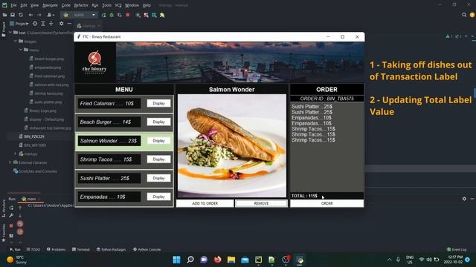Expand the main.py node in tree
Screen dimensions: 476x267
coord(15,154)
